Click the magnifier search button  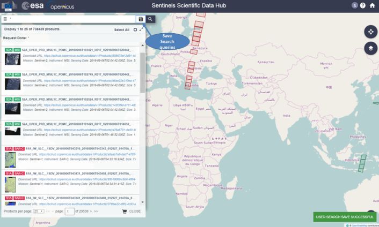click(x=150, y=19)
